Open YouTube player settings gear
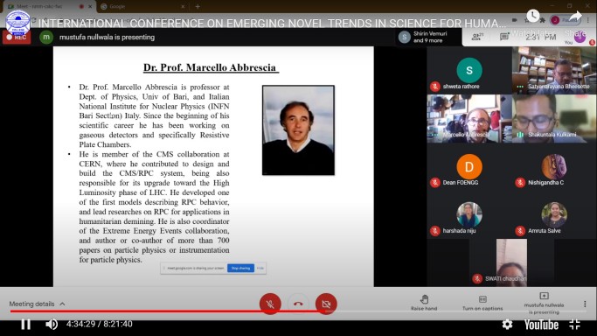The height and width of the screenshot is (336, 597). [x=507, y=325]
